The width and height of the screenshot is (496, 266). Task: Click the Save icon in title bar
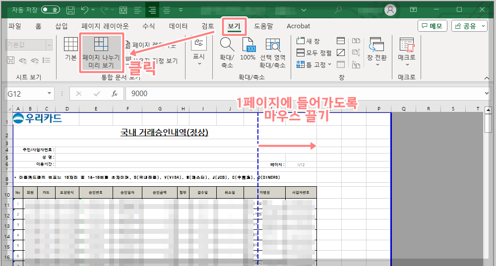[70, 10]
